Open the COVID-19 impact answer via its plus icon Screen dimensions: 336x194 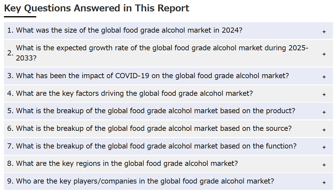(324, 77)
